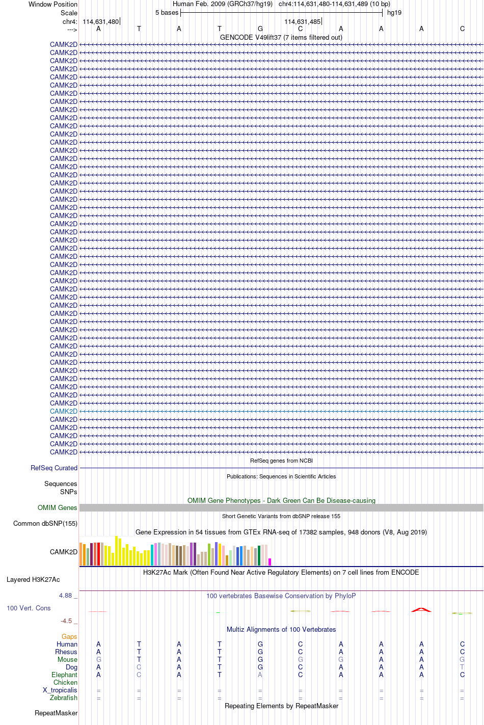Click the 'Scale' ruler label
The image size is (484, 725).
tap(69, 13)
